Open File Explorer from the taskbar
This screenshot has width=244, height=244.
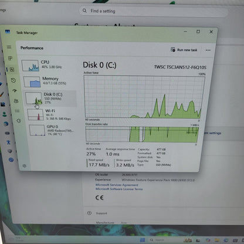217,240
